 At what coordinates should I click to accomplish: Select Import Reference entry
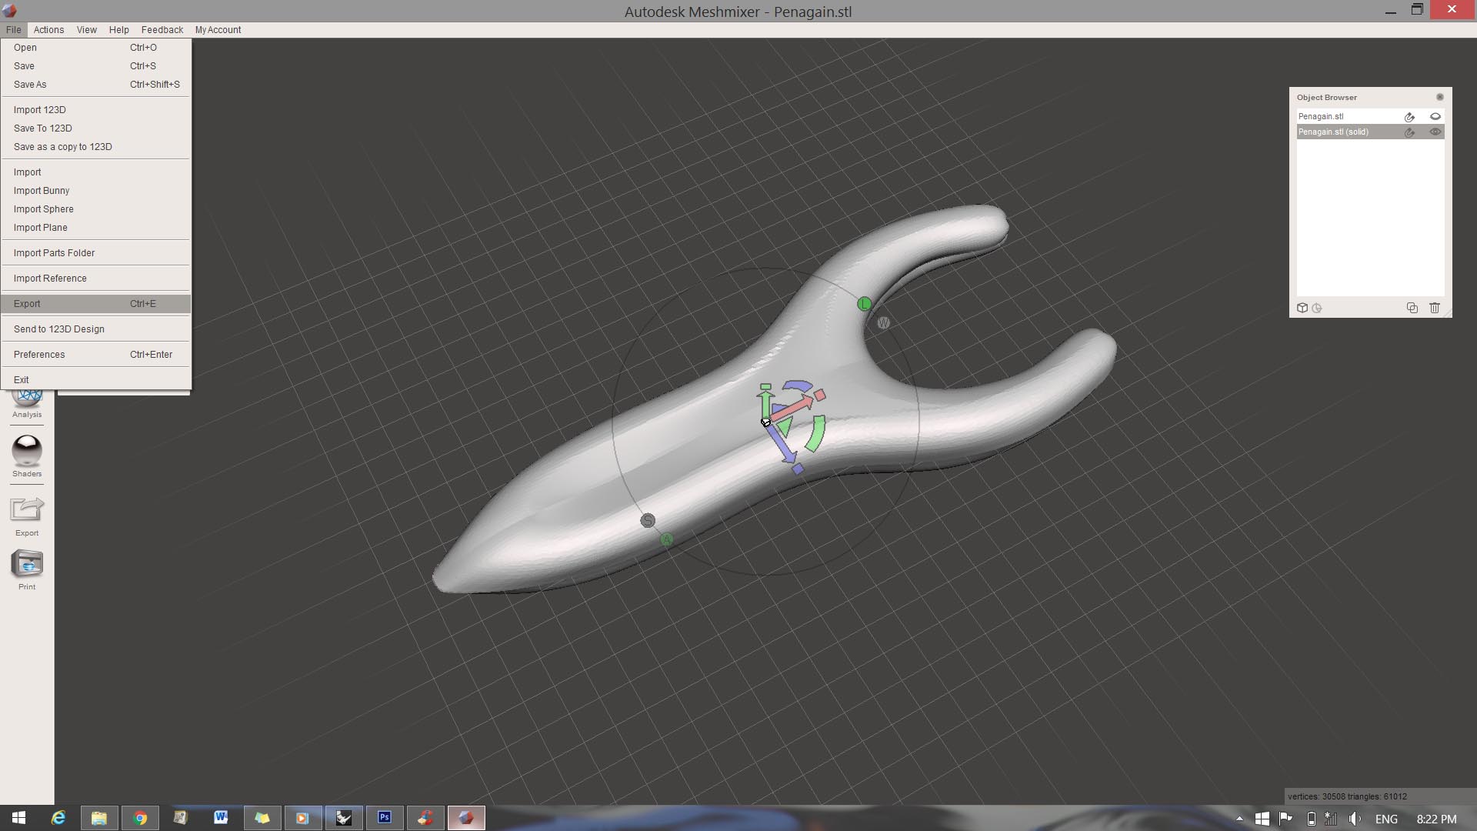pos(95,279)
